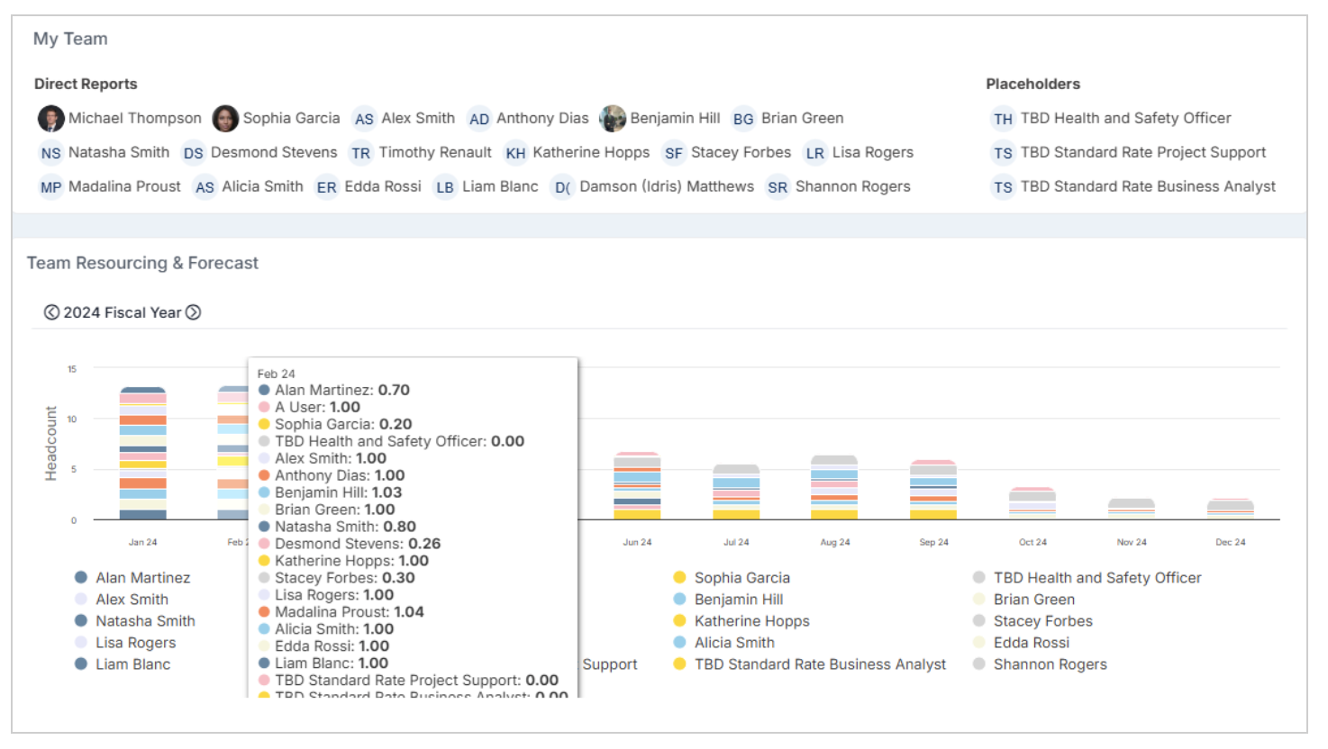Click the LR avatar for Lisa Rogers
Image resolution: width=1328 pixels, height=749 pixels.
pyautogui.click(x=815, y=153)
